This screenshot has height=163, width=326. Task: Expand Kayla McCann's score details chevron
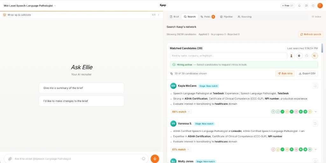(315, 112)
